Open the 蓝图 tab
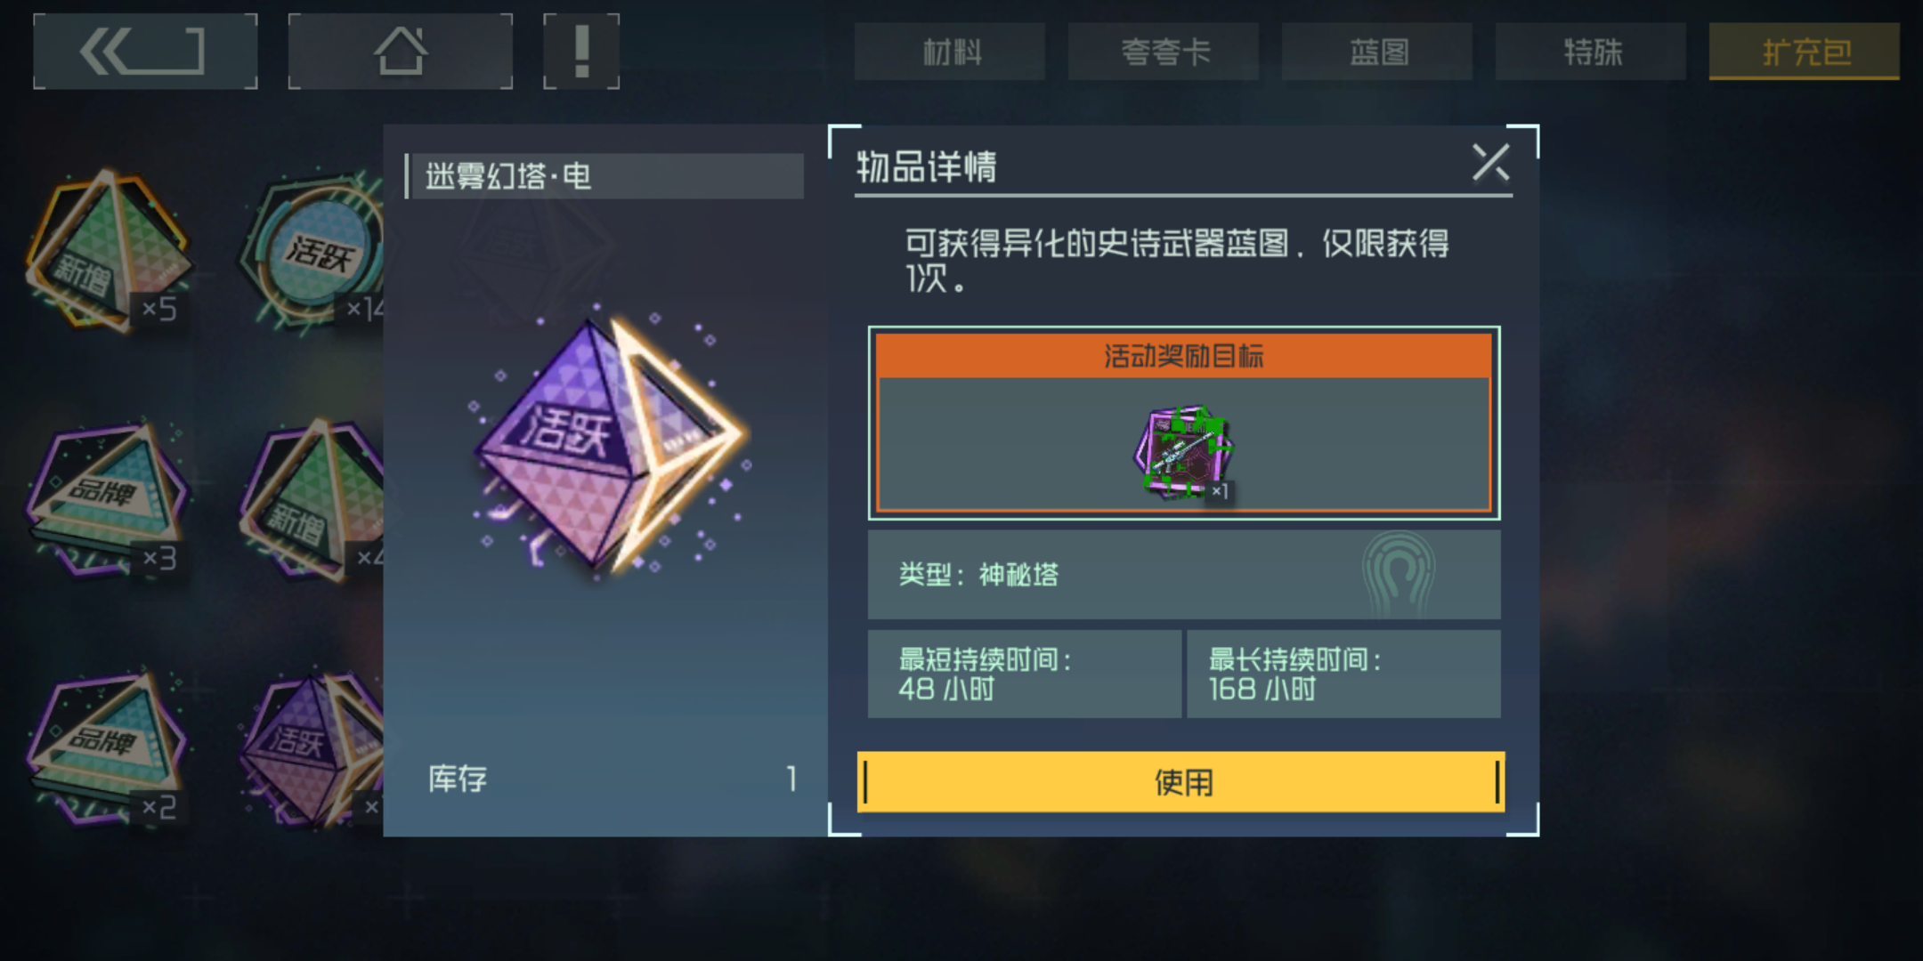This screenshot has width=1923, height=961. (x=1377, y=52)
